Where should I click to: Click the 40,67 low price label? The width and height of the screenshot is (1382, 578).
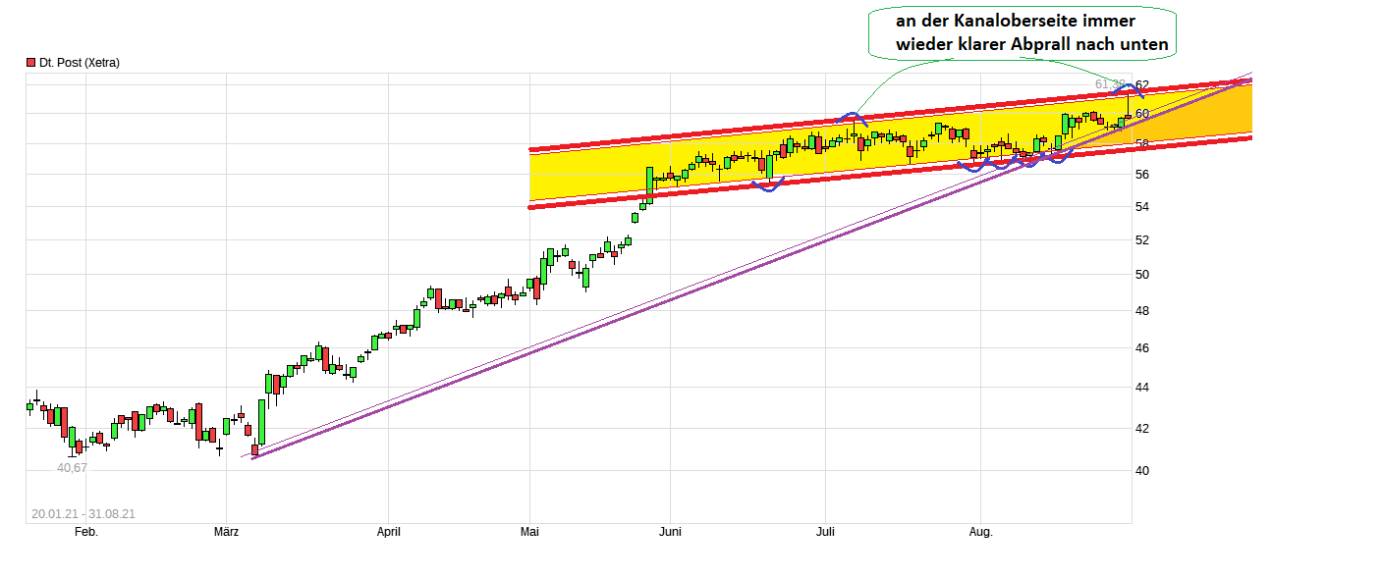pos(70,468)
